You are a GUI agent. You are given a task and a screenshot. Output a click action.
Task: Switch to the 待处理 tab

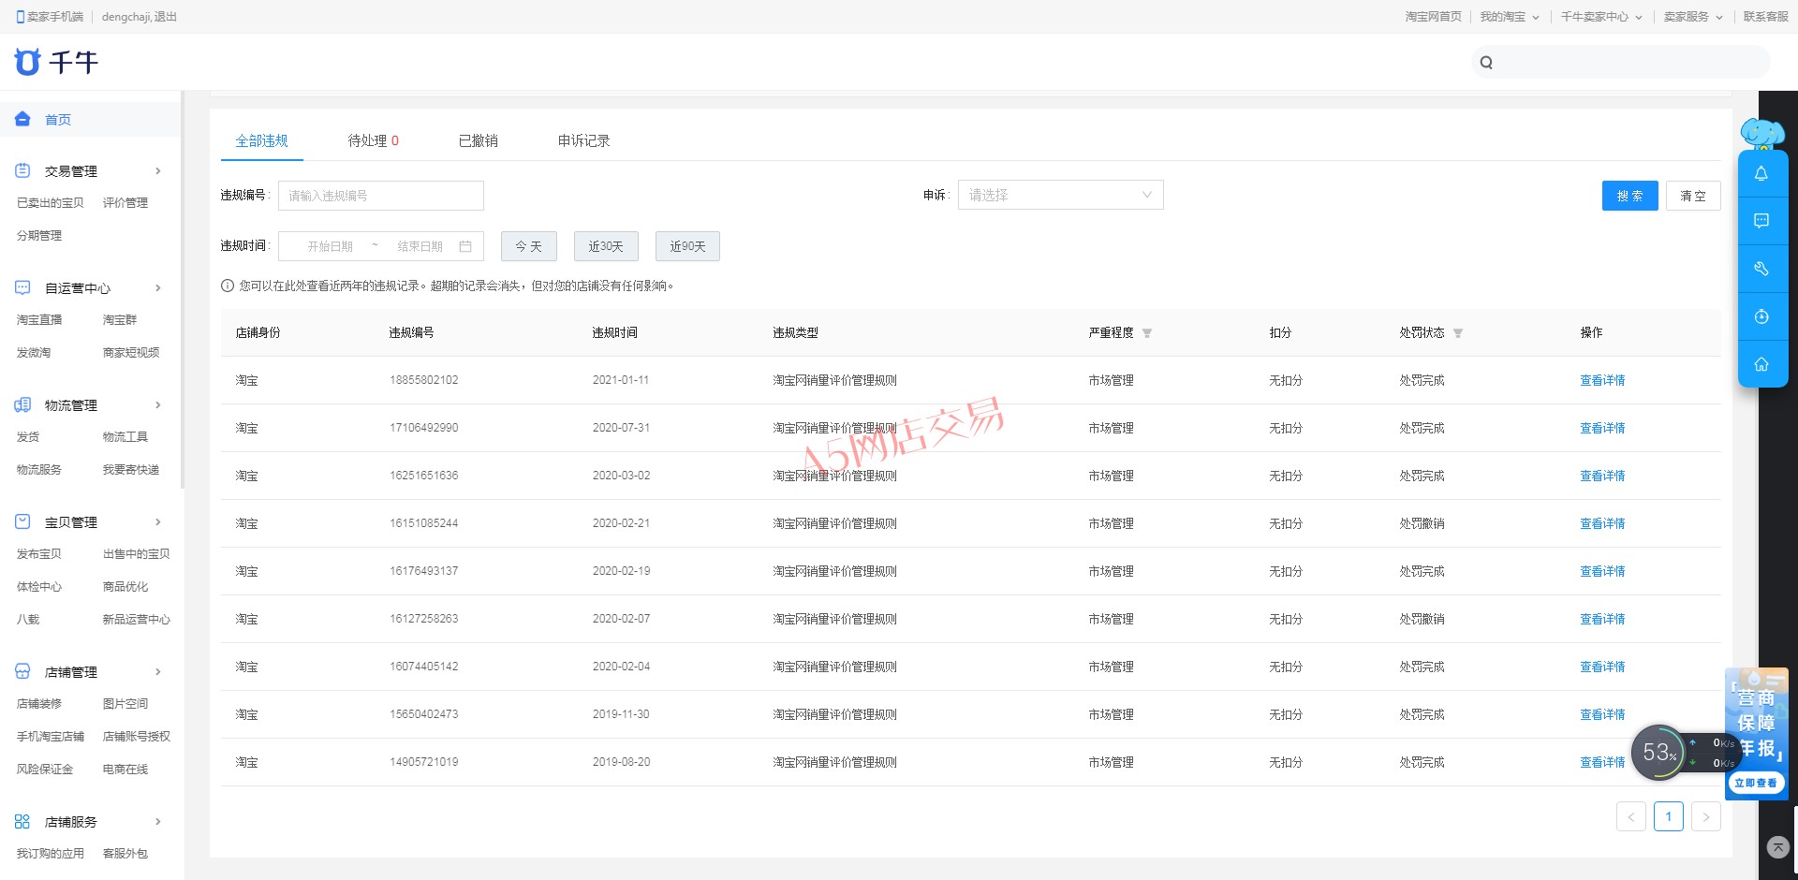[374, 140]
